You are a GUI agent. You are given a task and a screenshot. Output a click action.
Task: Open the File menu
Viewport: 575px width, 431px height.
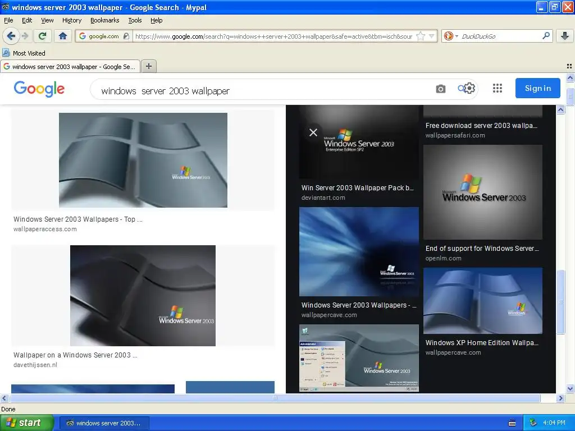[8, 20]
